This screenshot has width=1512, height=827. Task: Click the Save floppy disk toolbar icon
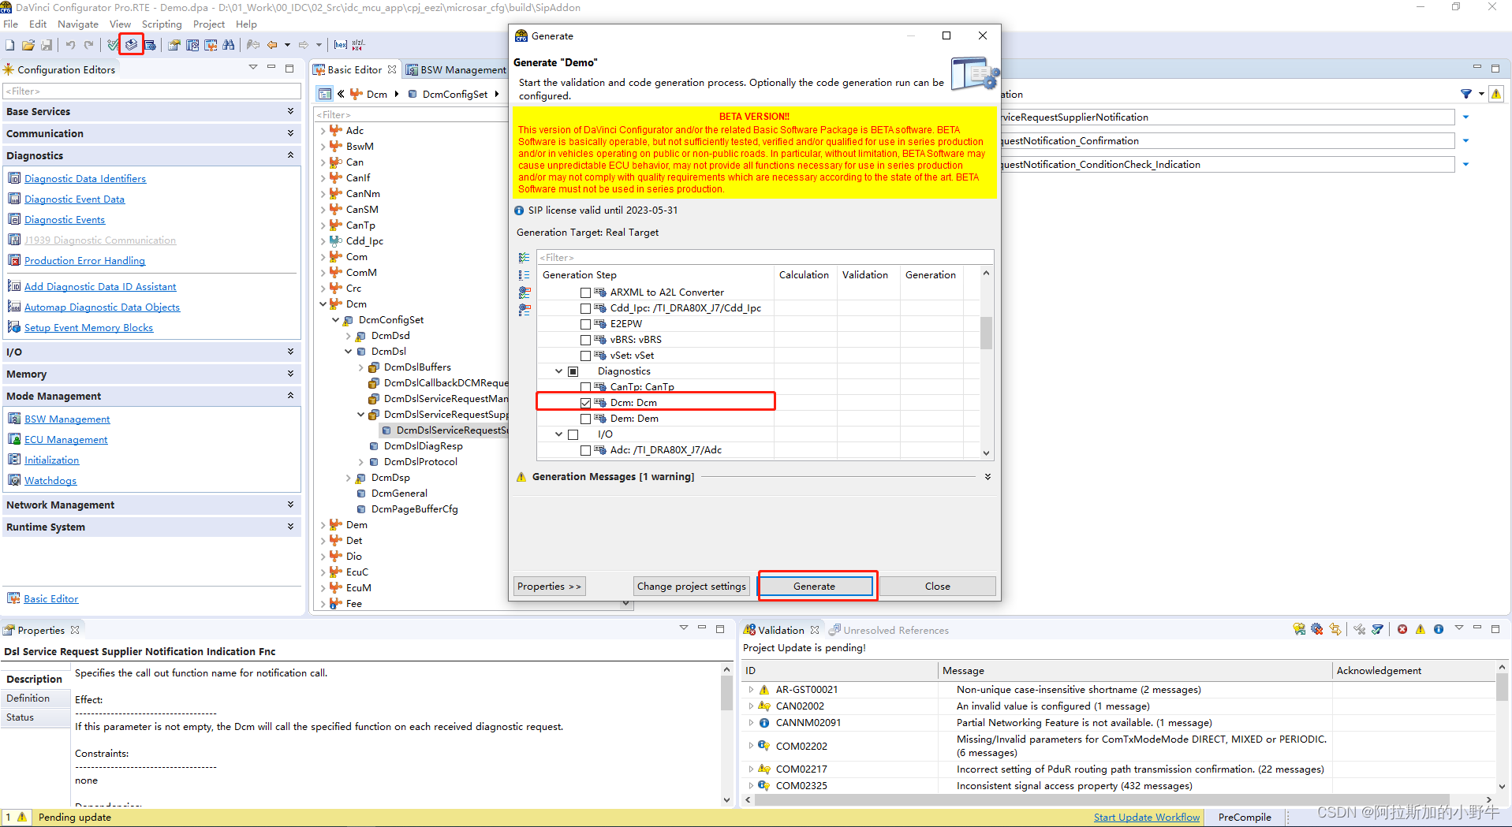[47, 45]
